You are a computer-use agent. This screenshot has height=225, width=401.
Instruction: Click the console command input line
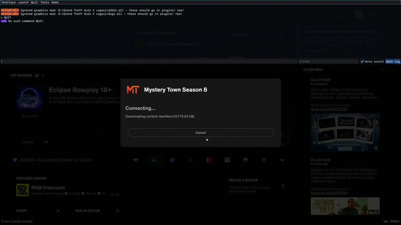149,62
